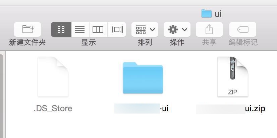Switch to list view
Screen dimensions: 277x138
pos(80,29)
